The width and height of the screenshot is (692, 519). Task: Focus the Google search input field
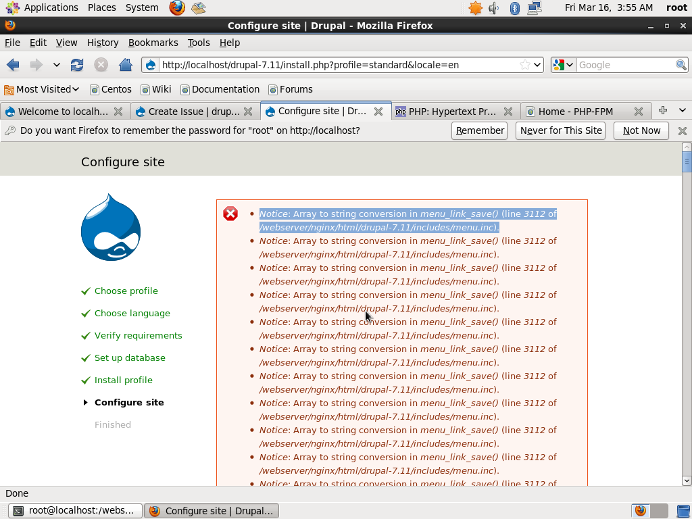tap(625, 65)
